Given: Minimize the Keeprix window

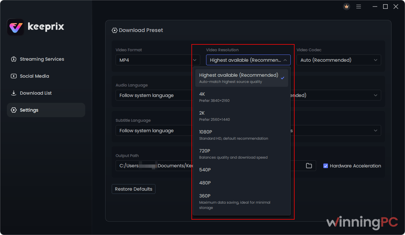Looking at the screenshot, I should coord(375,7).
